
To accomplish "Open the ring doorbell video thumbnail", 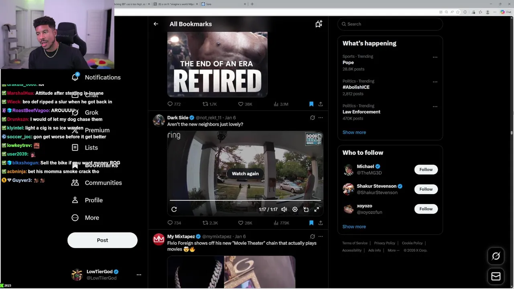I will tap(245, 173).
